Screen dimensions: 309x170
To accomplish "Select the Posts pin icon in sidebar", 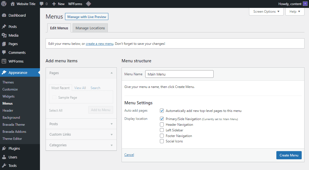I will [x=5, y=26].
